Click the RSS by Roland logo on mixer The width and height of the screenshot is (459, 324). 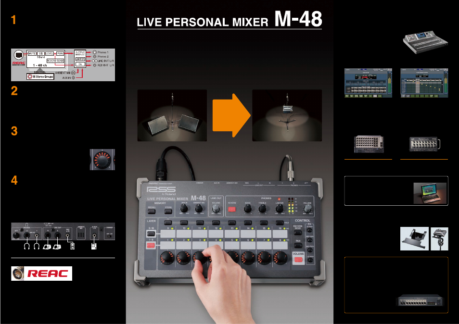click(161, 191)
